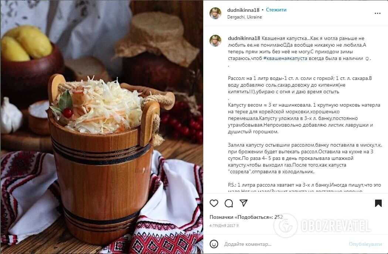Click the dudnikinna18 name in the caption
This screenshot has height=254, width=388.
click(244, 38)
